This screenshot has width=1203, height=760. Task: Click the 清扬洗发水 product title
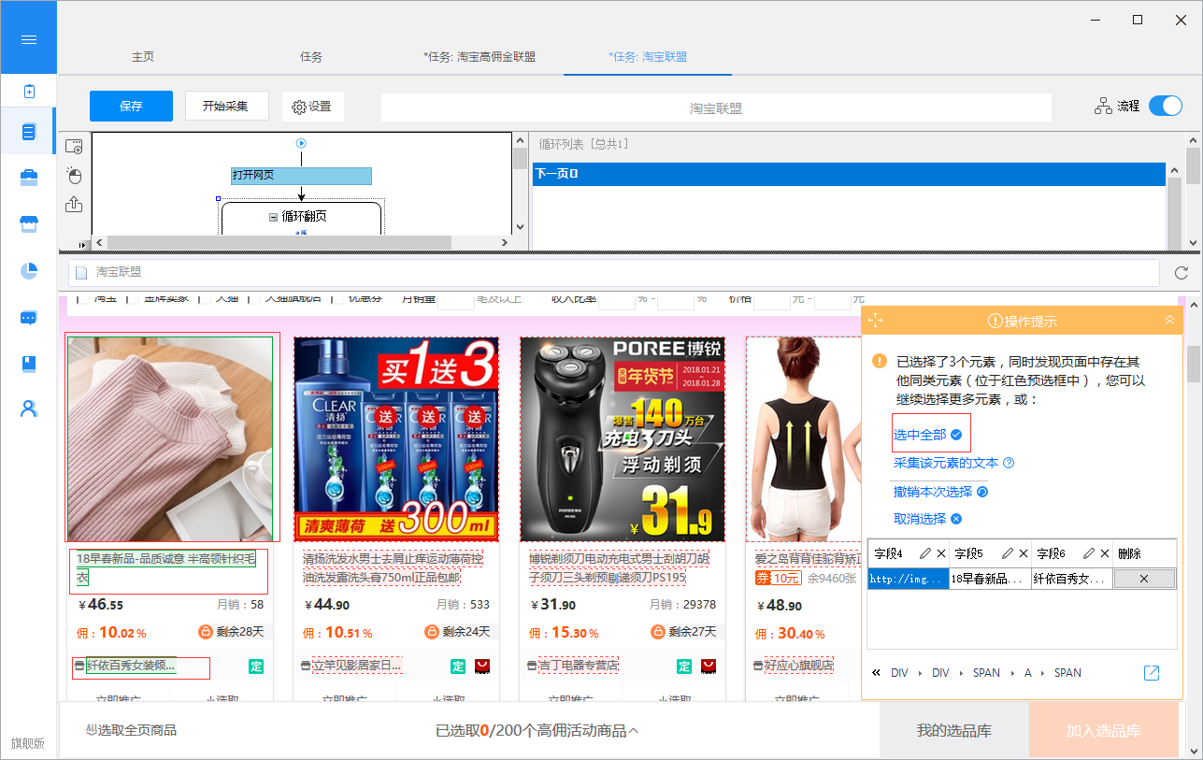coord(394,567)
